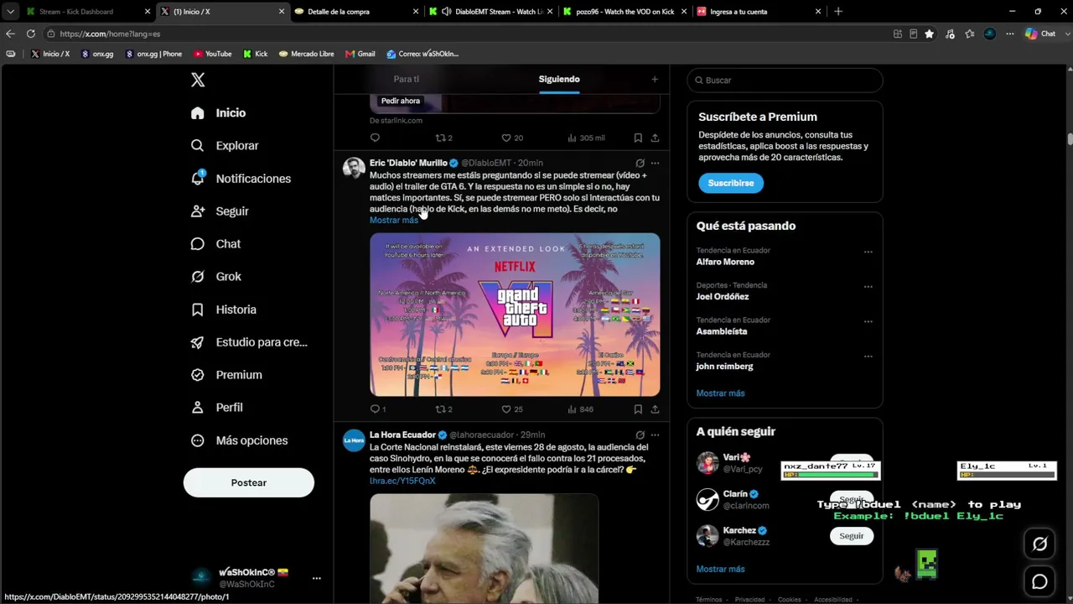Go back in the browser
The image size is (1073, 604).
click(10, 34)
